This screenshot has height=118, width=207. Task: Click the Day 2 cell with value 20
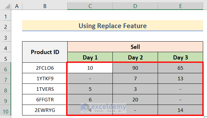pos(135,99)
